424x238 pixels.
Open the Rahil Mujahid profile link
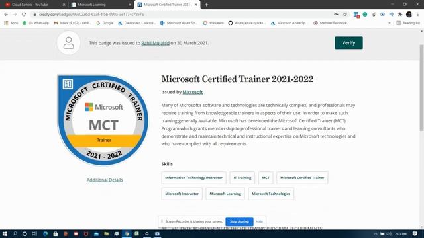coord(155,43)
